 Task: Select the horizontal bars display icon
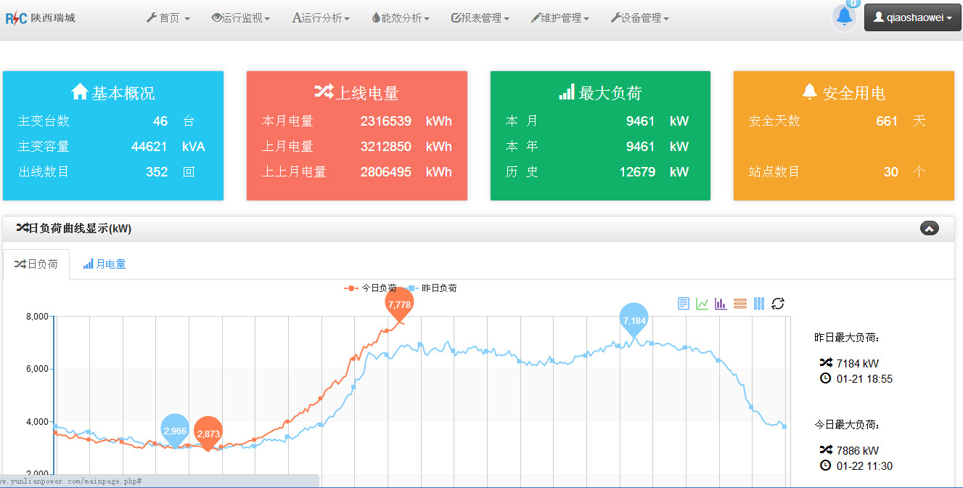[x=739, y=304]
